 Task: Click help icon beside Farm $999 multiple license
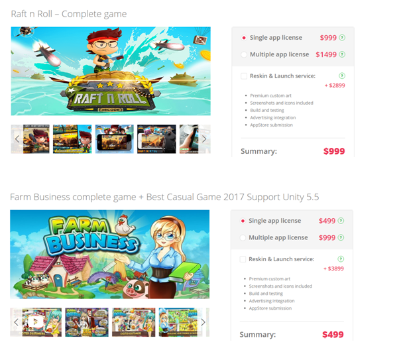[x=341, y=237]
